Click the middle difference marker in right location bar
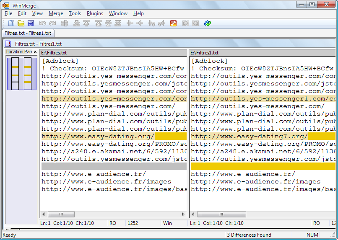 point(28,75)
